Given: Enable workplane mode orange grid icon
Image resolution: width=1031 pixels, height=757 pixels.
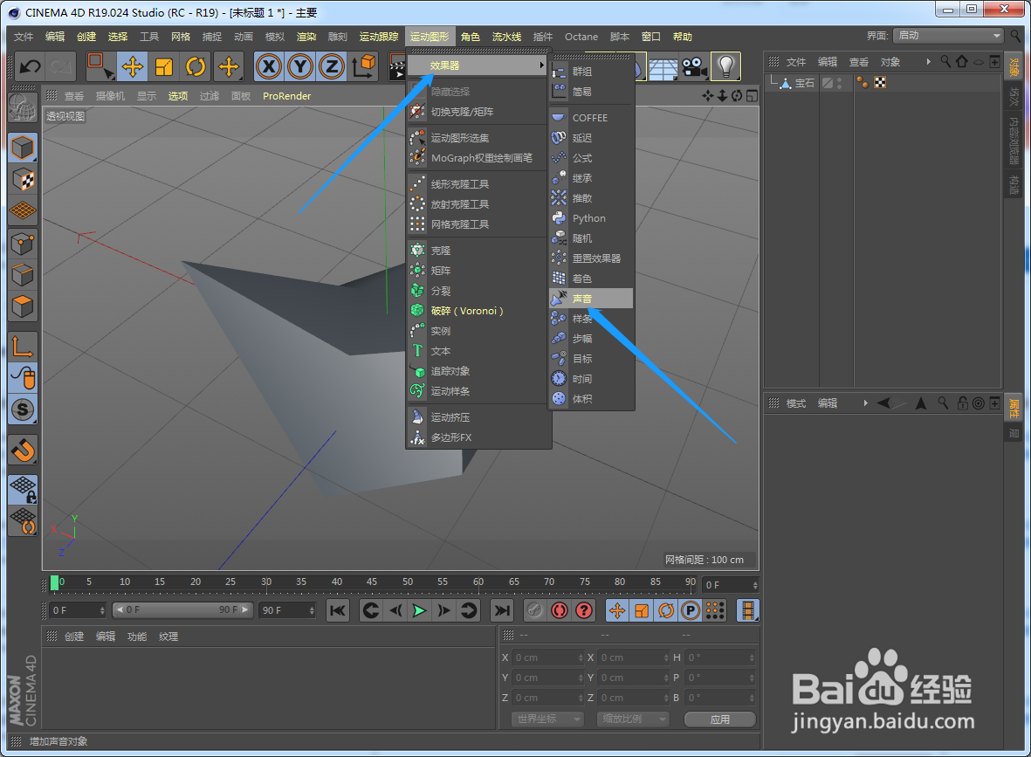Looking at the screenshot, I should pyautogui.click(x=23, y=210).
